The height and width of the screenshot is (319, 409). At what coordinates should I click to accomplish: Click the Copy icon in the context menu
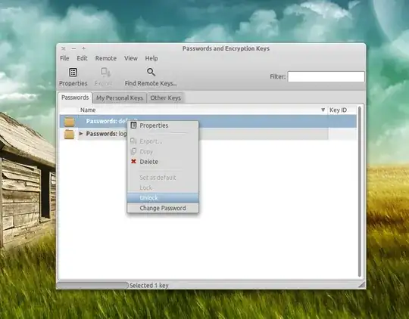pyautogui.click(x=133, y=151)
